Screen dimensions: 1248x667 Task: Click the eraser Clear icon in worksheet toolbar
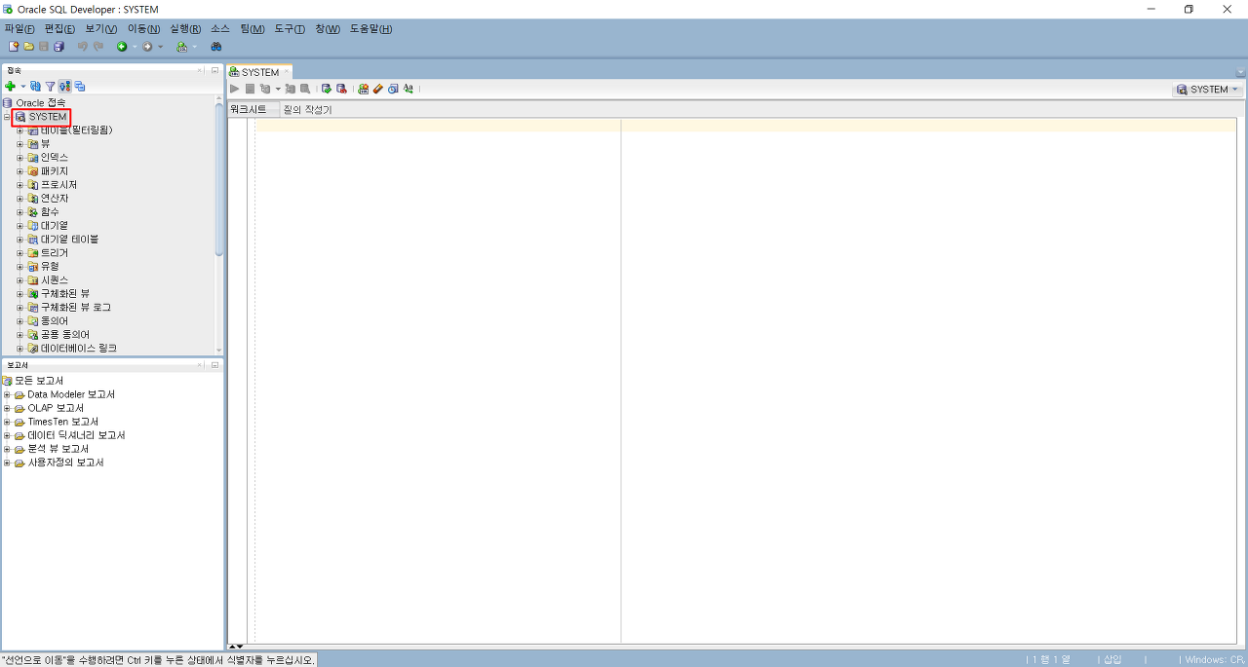377,89
